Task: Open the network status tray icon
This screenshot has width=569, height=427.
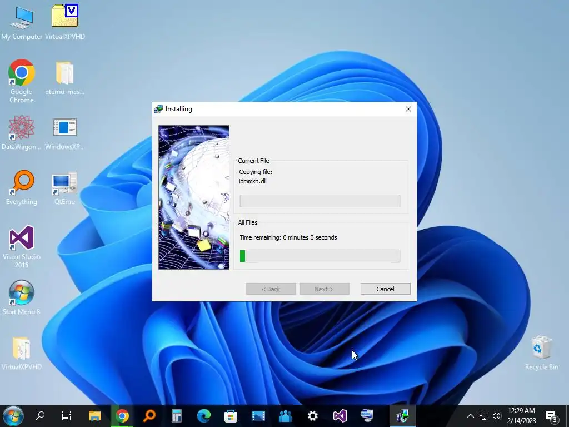Action: coord(484,416)
